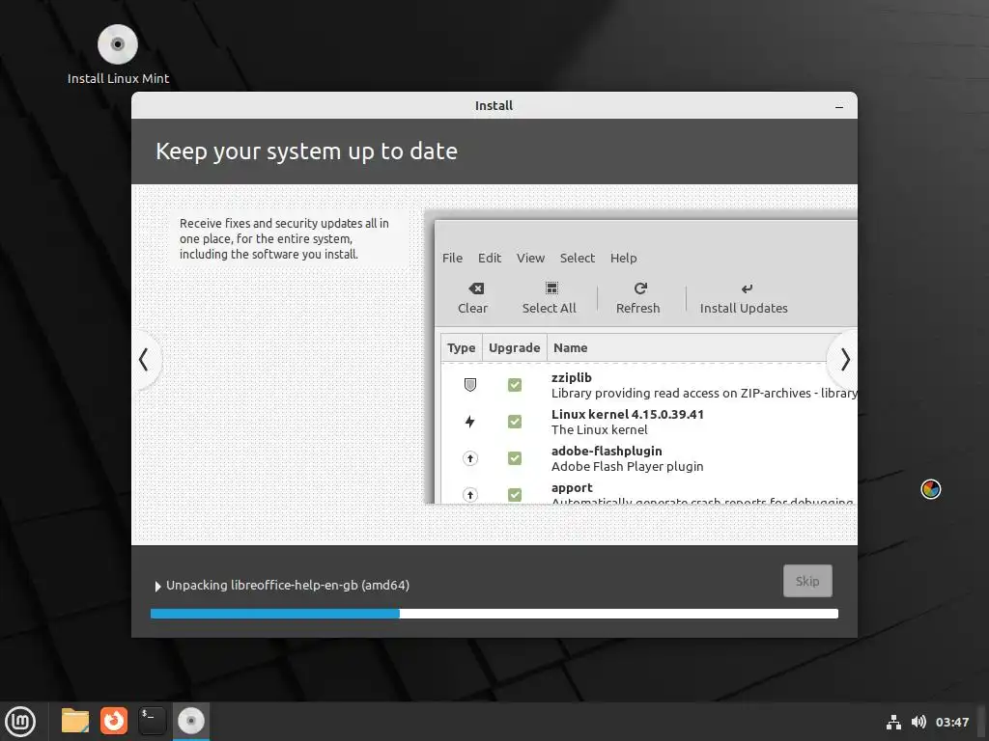Open the network tray icon

point(893,722)
